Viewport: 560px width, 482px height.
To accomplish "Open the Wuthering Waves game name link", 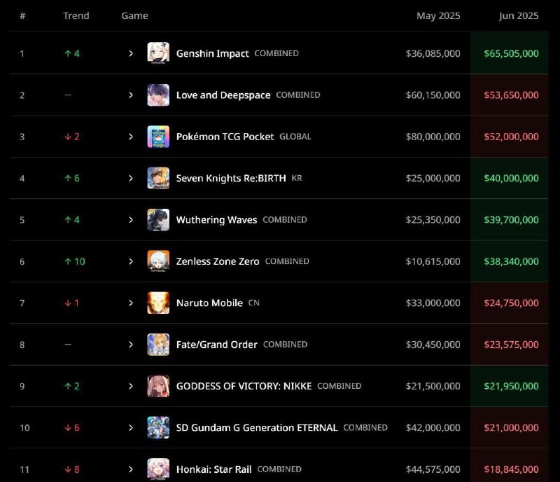I will [x=216, y=220].
